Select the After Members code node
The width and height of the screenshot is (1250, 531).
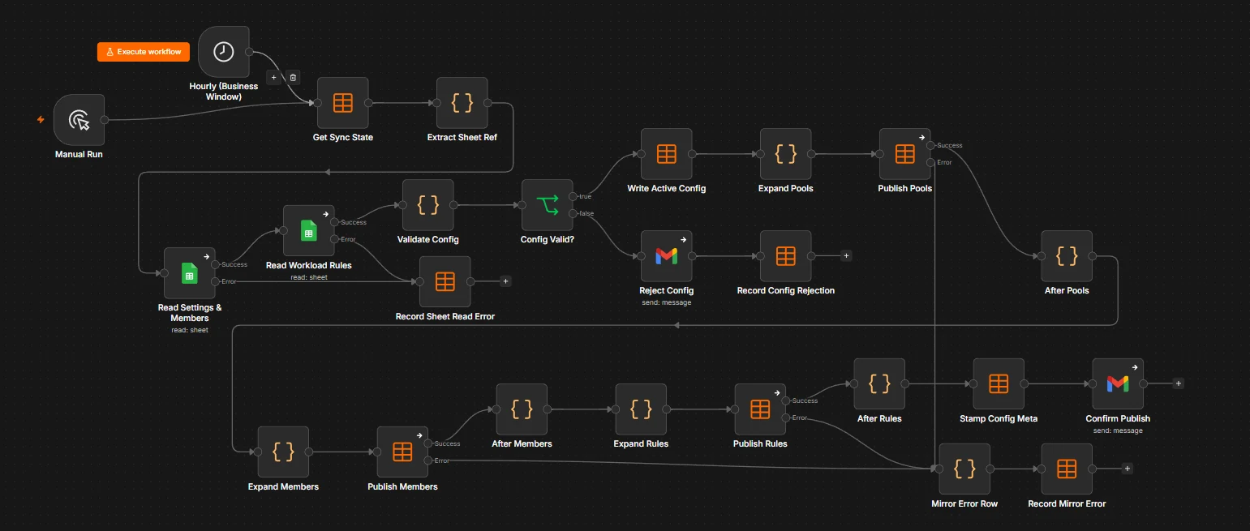point(522,409)
